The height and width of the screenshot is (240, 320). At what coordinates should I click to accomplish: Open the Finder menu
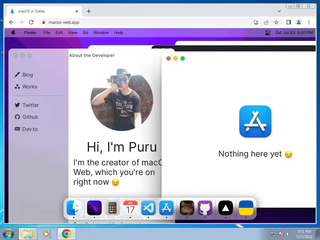(x=30, y=32)
